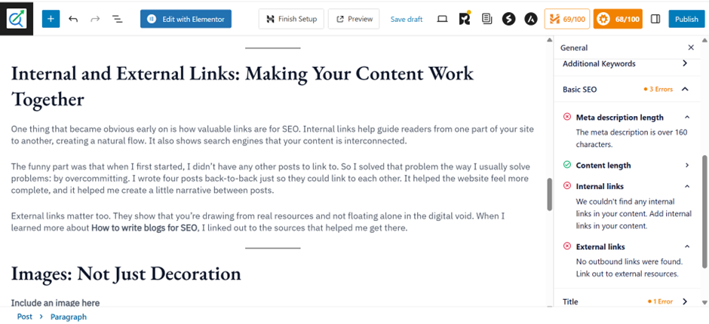Redo the last undone change
This screenshot has height=324, width=709.
pos(95,19)
